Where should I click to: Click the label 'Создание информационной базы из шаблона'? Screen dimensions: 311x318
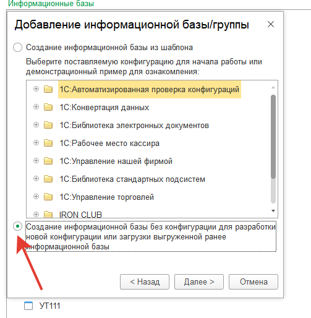[x=109, y=48]
